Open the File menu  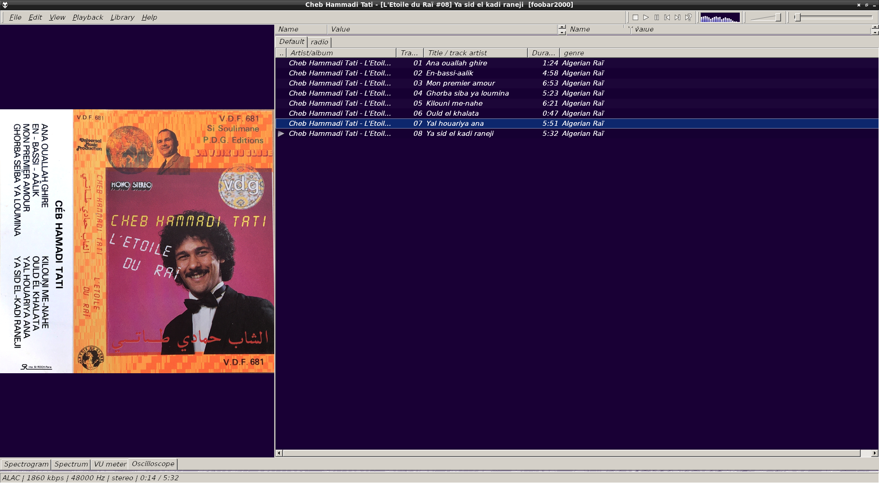15,17
